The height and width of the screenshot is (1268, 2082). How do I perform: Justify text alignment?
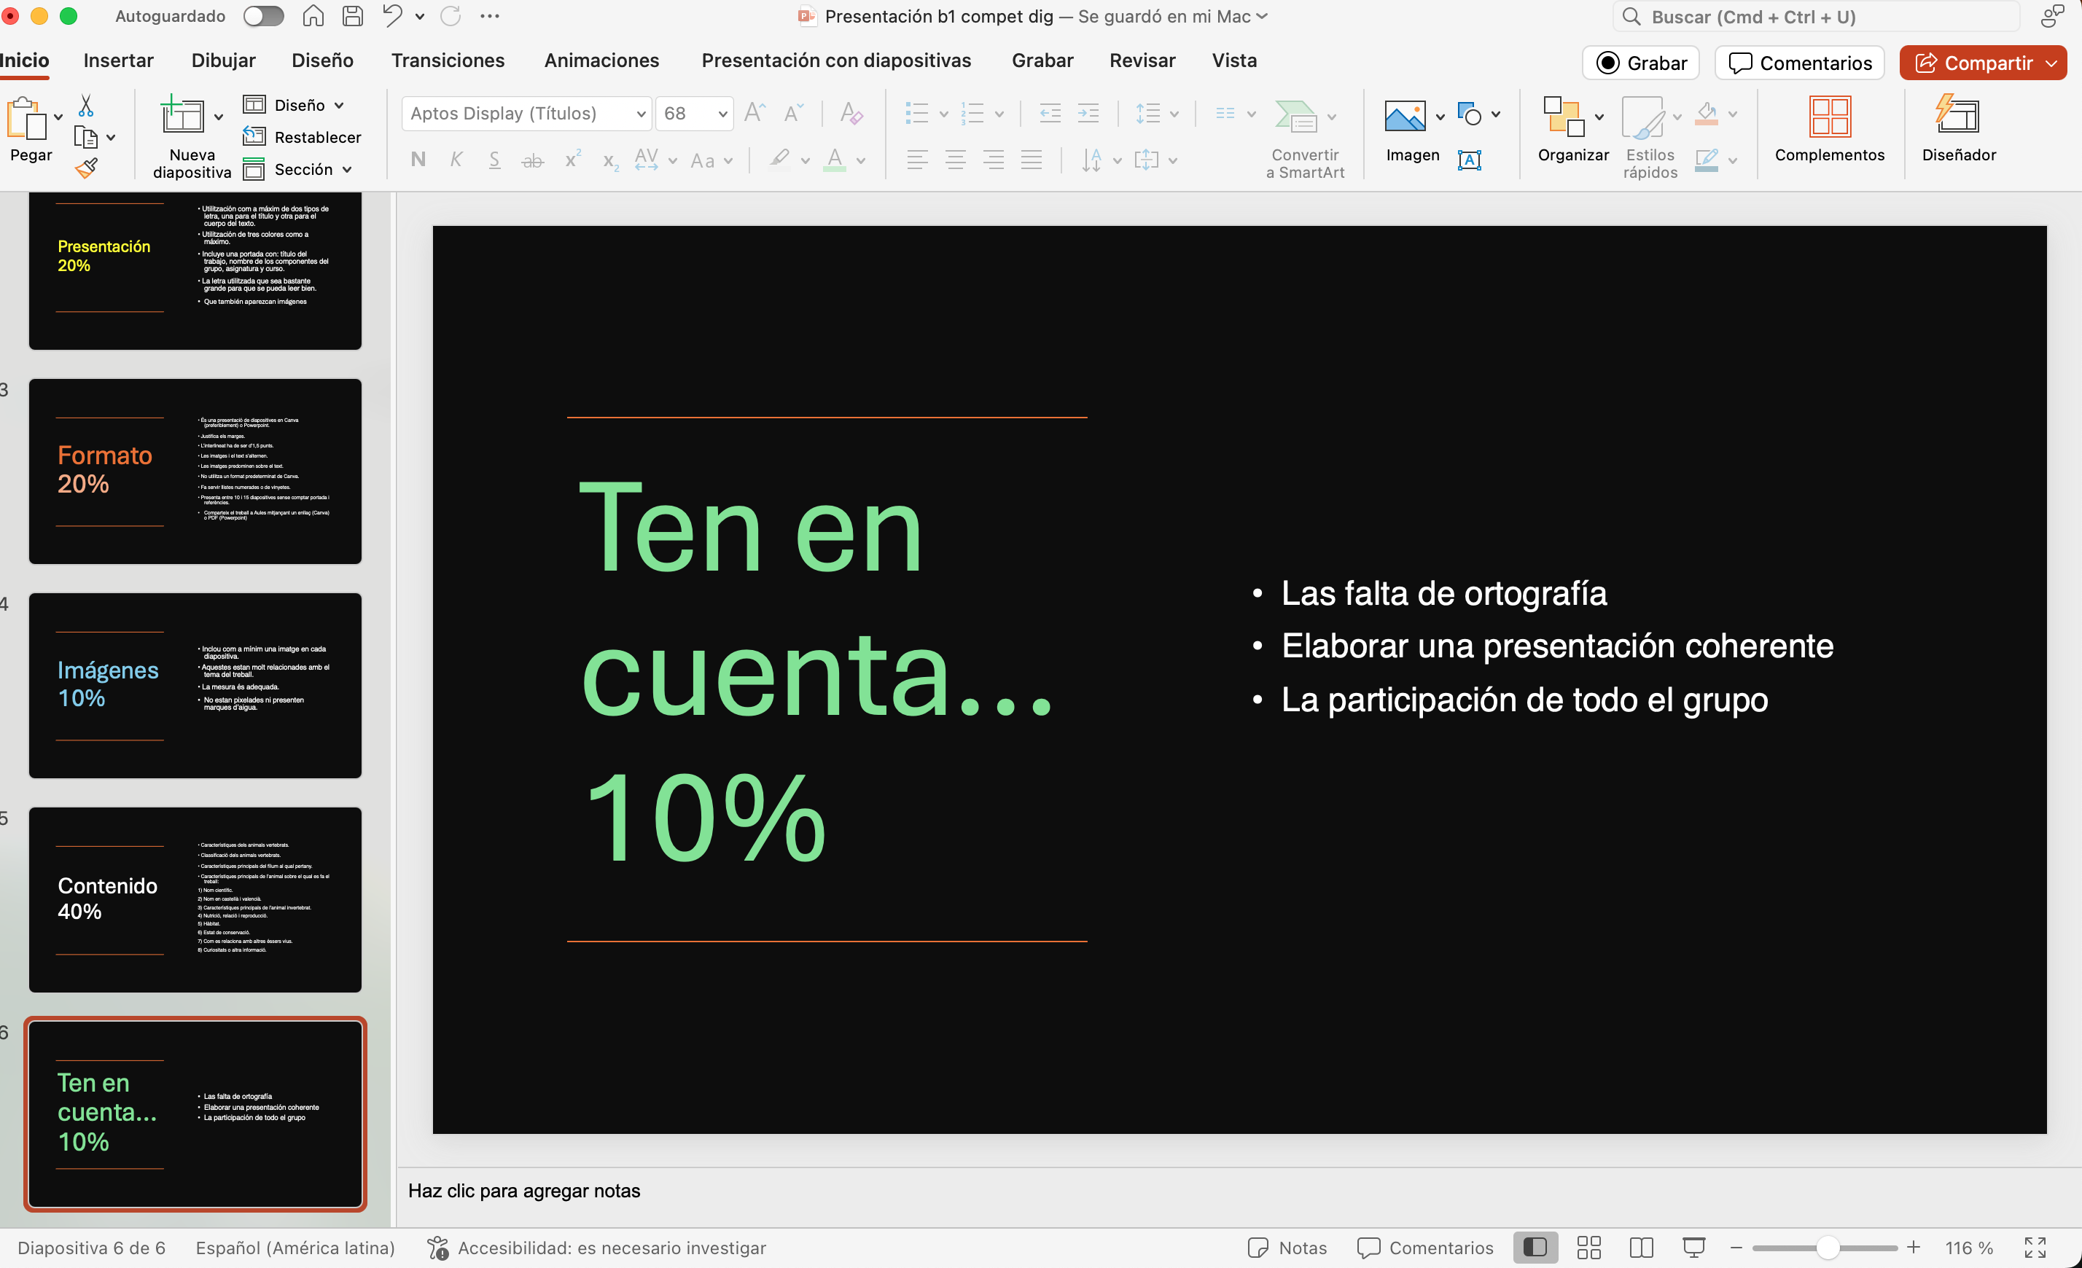point(1032,160)
